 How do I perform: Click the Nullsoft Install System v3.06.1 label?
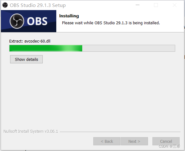click(x=31, y=131)
